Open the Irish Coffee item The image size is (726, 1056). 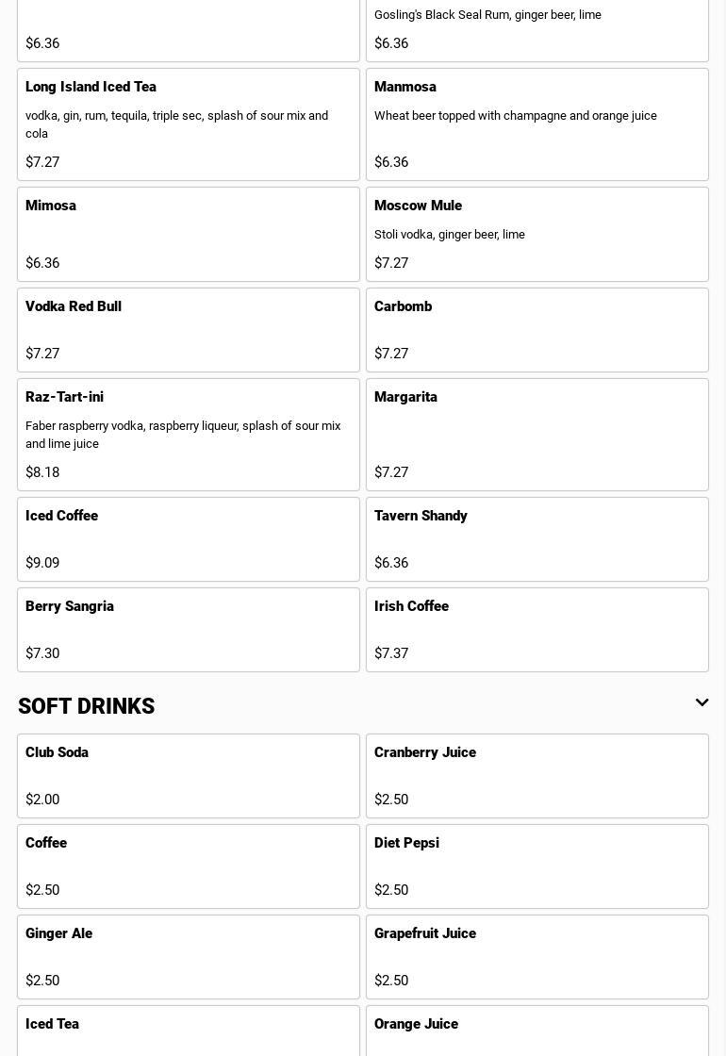537,630
